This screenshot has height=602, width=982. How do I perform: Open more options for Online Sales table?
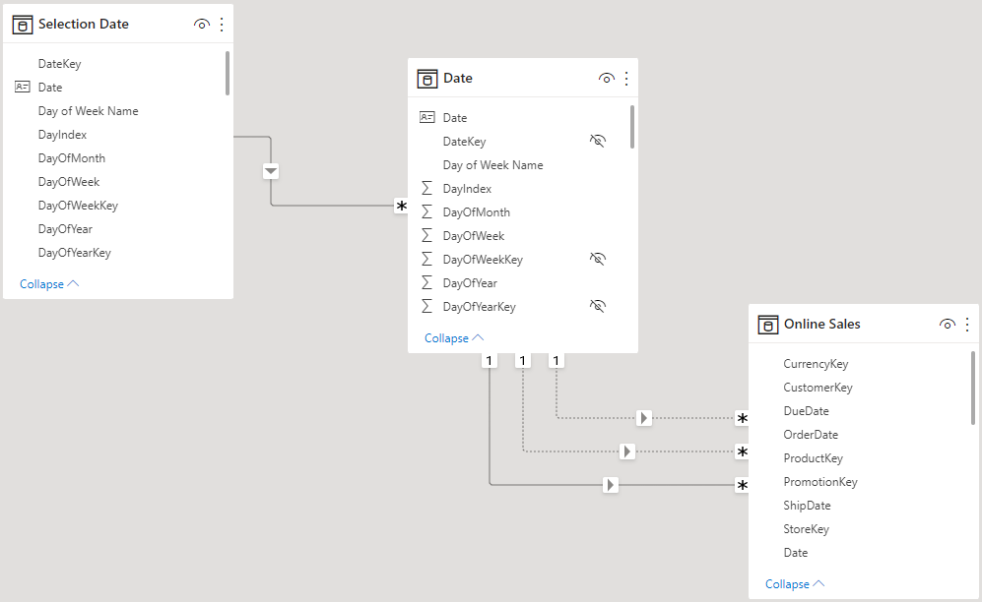click(x=967, y=324)
